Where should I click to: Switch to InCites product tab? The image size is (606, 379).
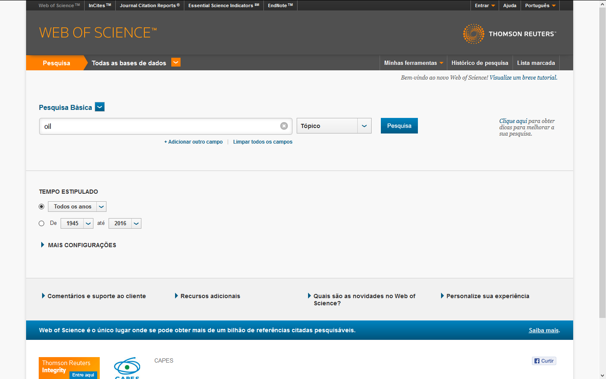point(100,5)
